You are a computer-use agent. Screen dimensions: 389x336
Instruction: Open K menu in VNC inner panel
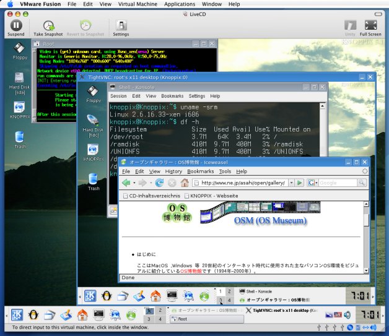tap(90, 296)
